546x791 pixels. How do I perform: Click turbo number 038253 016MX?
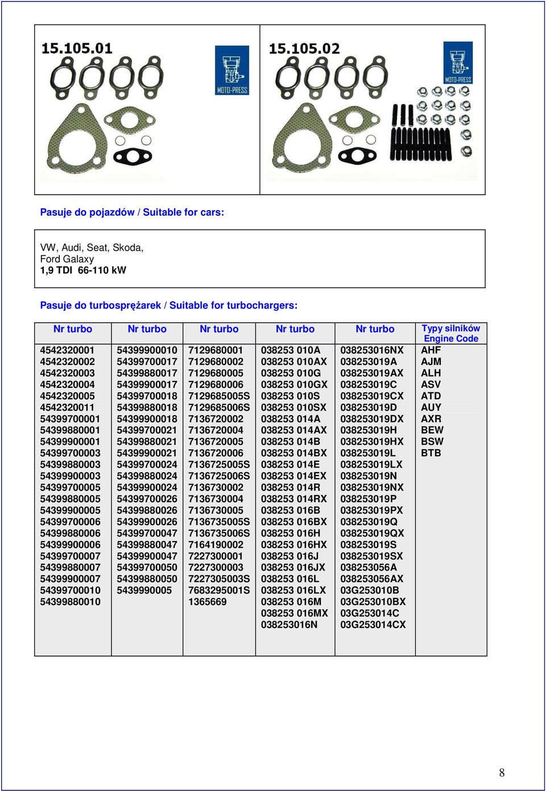point(295,613)
